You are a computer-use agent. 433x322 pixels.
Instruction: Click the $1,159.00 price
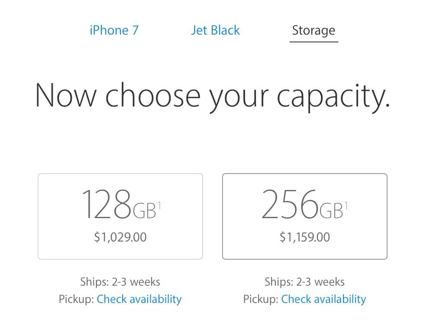(305, 237)
